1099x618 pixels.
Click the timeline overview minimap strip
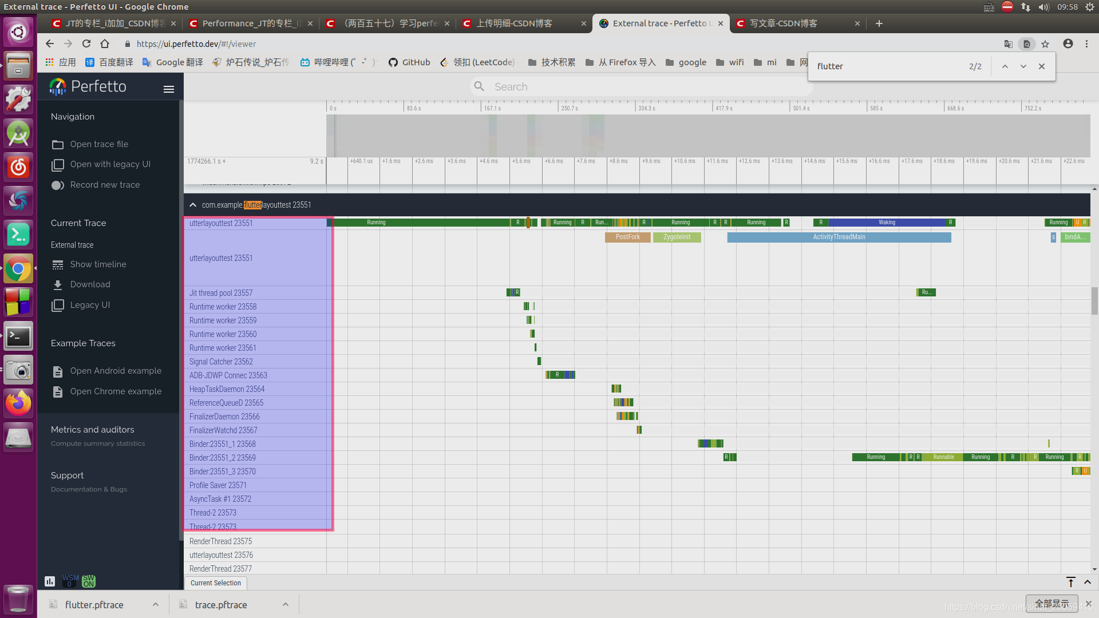(707, 136)
